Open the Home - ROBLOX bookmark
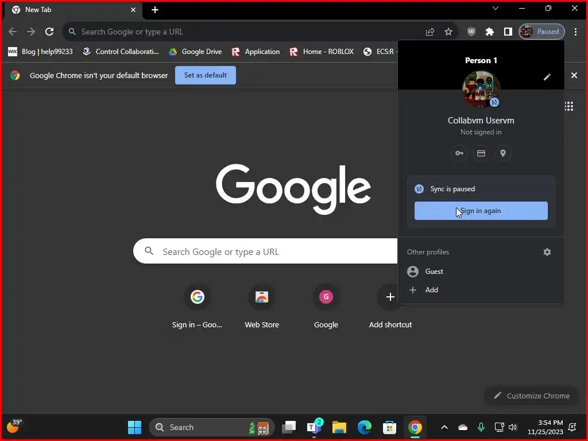This screenshot has width=588, height=441. click(x=322, y=52)
